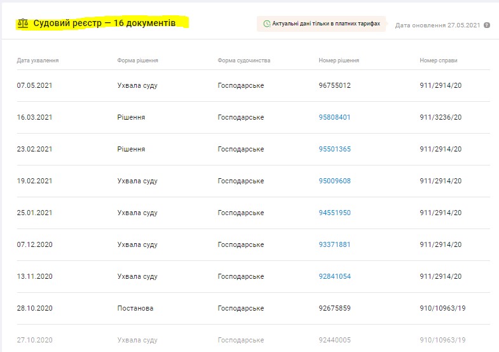The width and height of the screenshot is (499, 352).
Task: Click the Форма рішення column header
Action: pyautogui.click(x=137, y=60)
